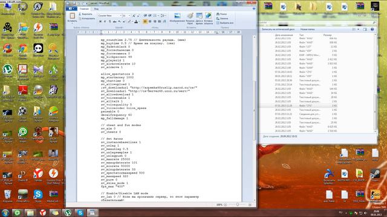
Task: Switch to the Вид ribbon tab
Action: [x=96, y=9]
